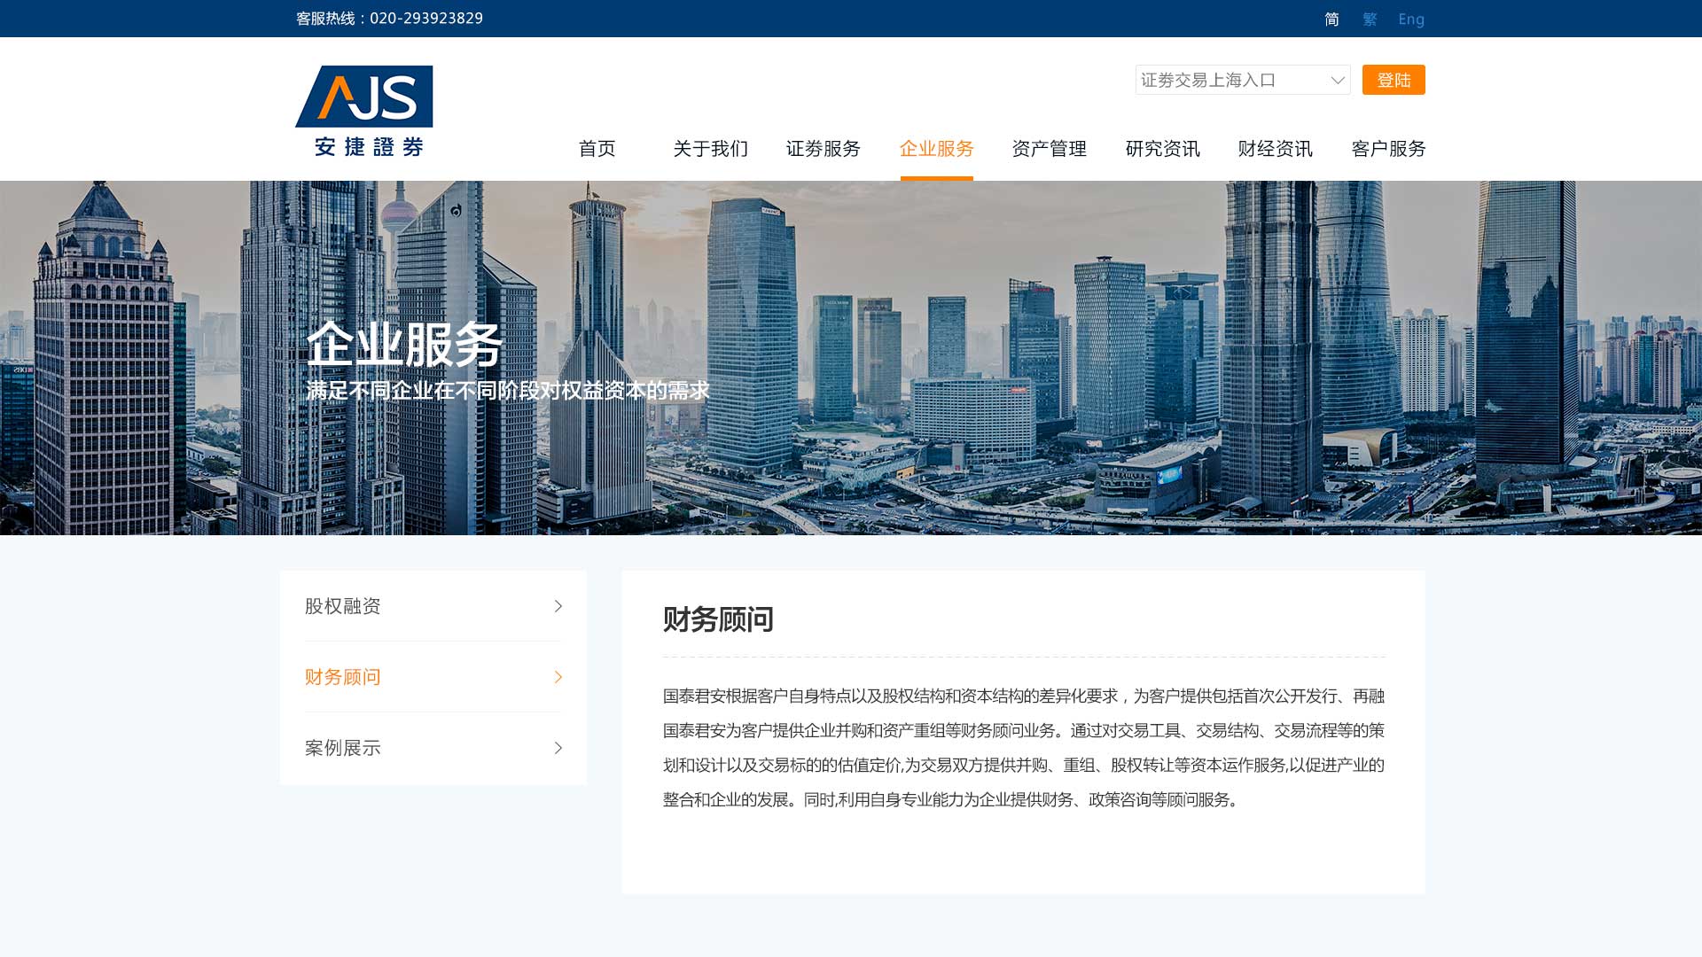Click paragraph line beginning 国泰君安根据客户自身特点

point(1024,696)
